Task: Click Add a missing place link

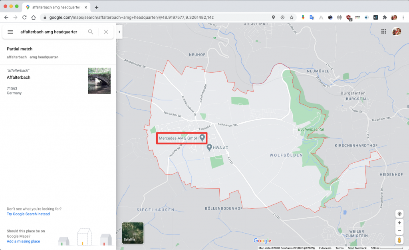Action: [x=23, y=241]
